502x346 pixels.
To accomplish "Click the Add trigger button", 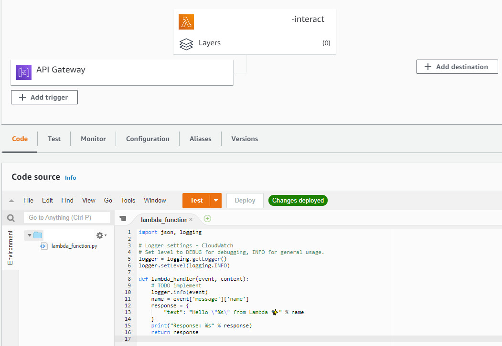I will (44, 97).
